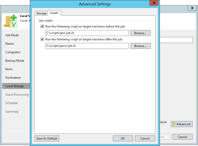Screen dimensions: 198x146
Task: Select the Local Storage wizard step
Action: pos(16,86)
